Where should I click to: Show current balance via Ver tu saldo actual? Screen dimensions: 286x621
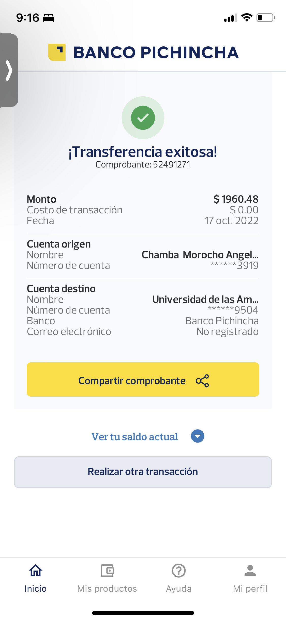coord(135,437)
